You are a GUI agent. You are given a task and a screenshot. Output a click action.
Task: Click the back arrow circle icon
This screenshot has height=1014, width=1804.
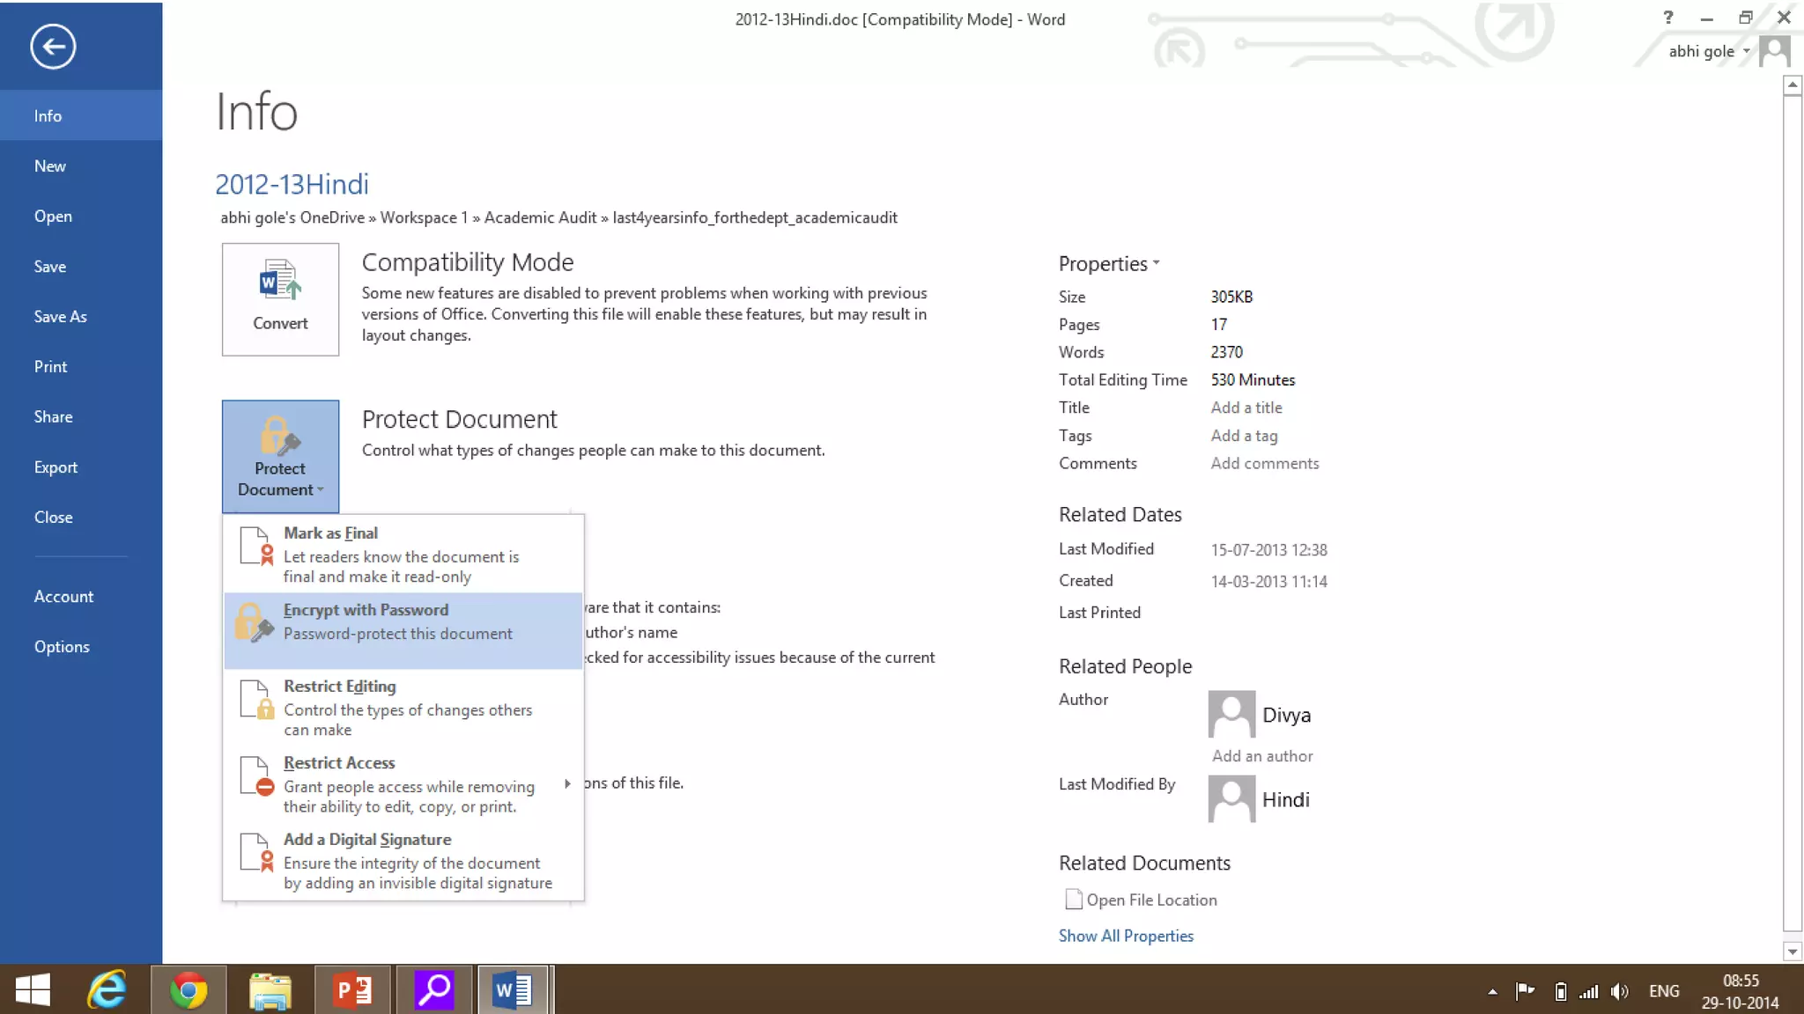click(53, 47)
